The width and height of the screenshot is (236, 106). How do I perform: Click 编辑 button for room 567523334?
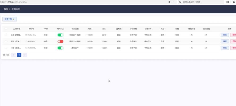coord(225,48)
